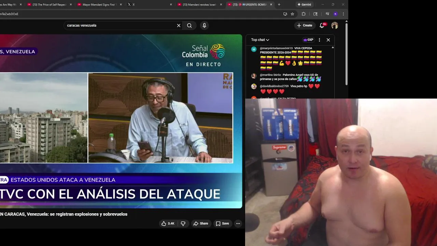Open YouTube notifications bell

[x=322, y=25]
